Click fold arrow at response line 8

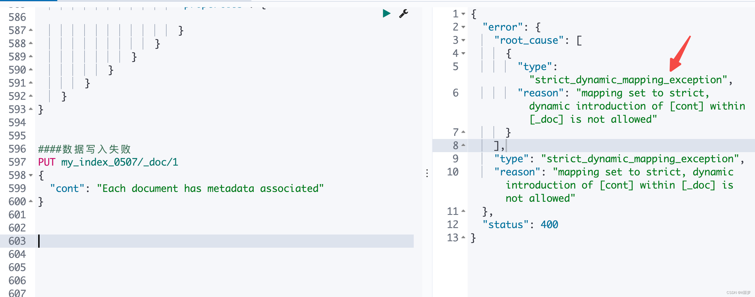pyautogui.click(x=463, y=145)
